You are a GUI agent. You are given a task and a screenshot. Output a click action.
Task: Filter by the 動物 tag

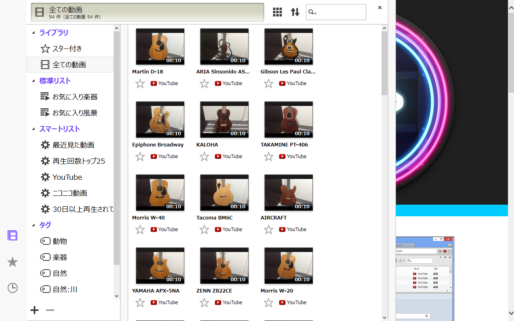(x=70, y=241)
